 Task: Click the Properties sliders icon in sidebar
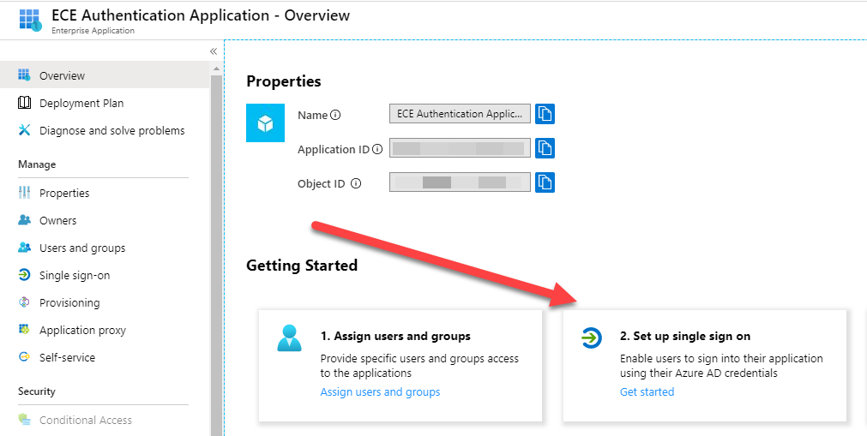click(24, 193)
